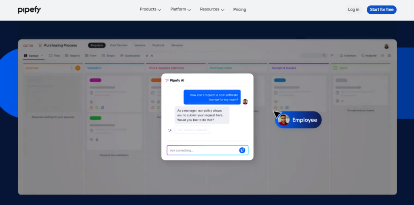The height and width of the screenshot is (205, 414).
Task: Click the magenta label on Validation's first card
Action: coord(95,80)
